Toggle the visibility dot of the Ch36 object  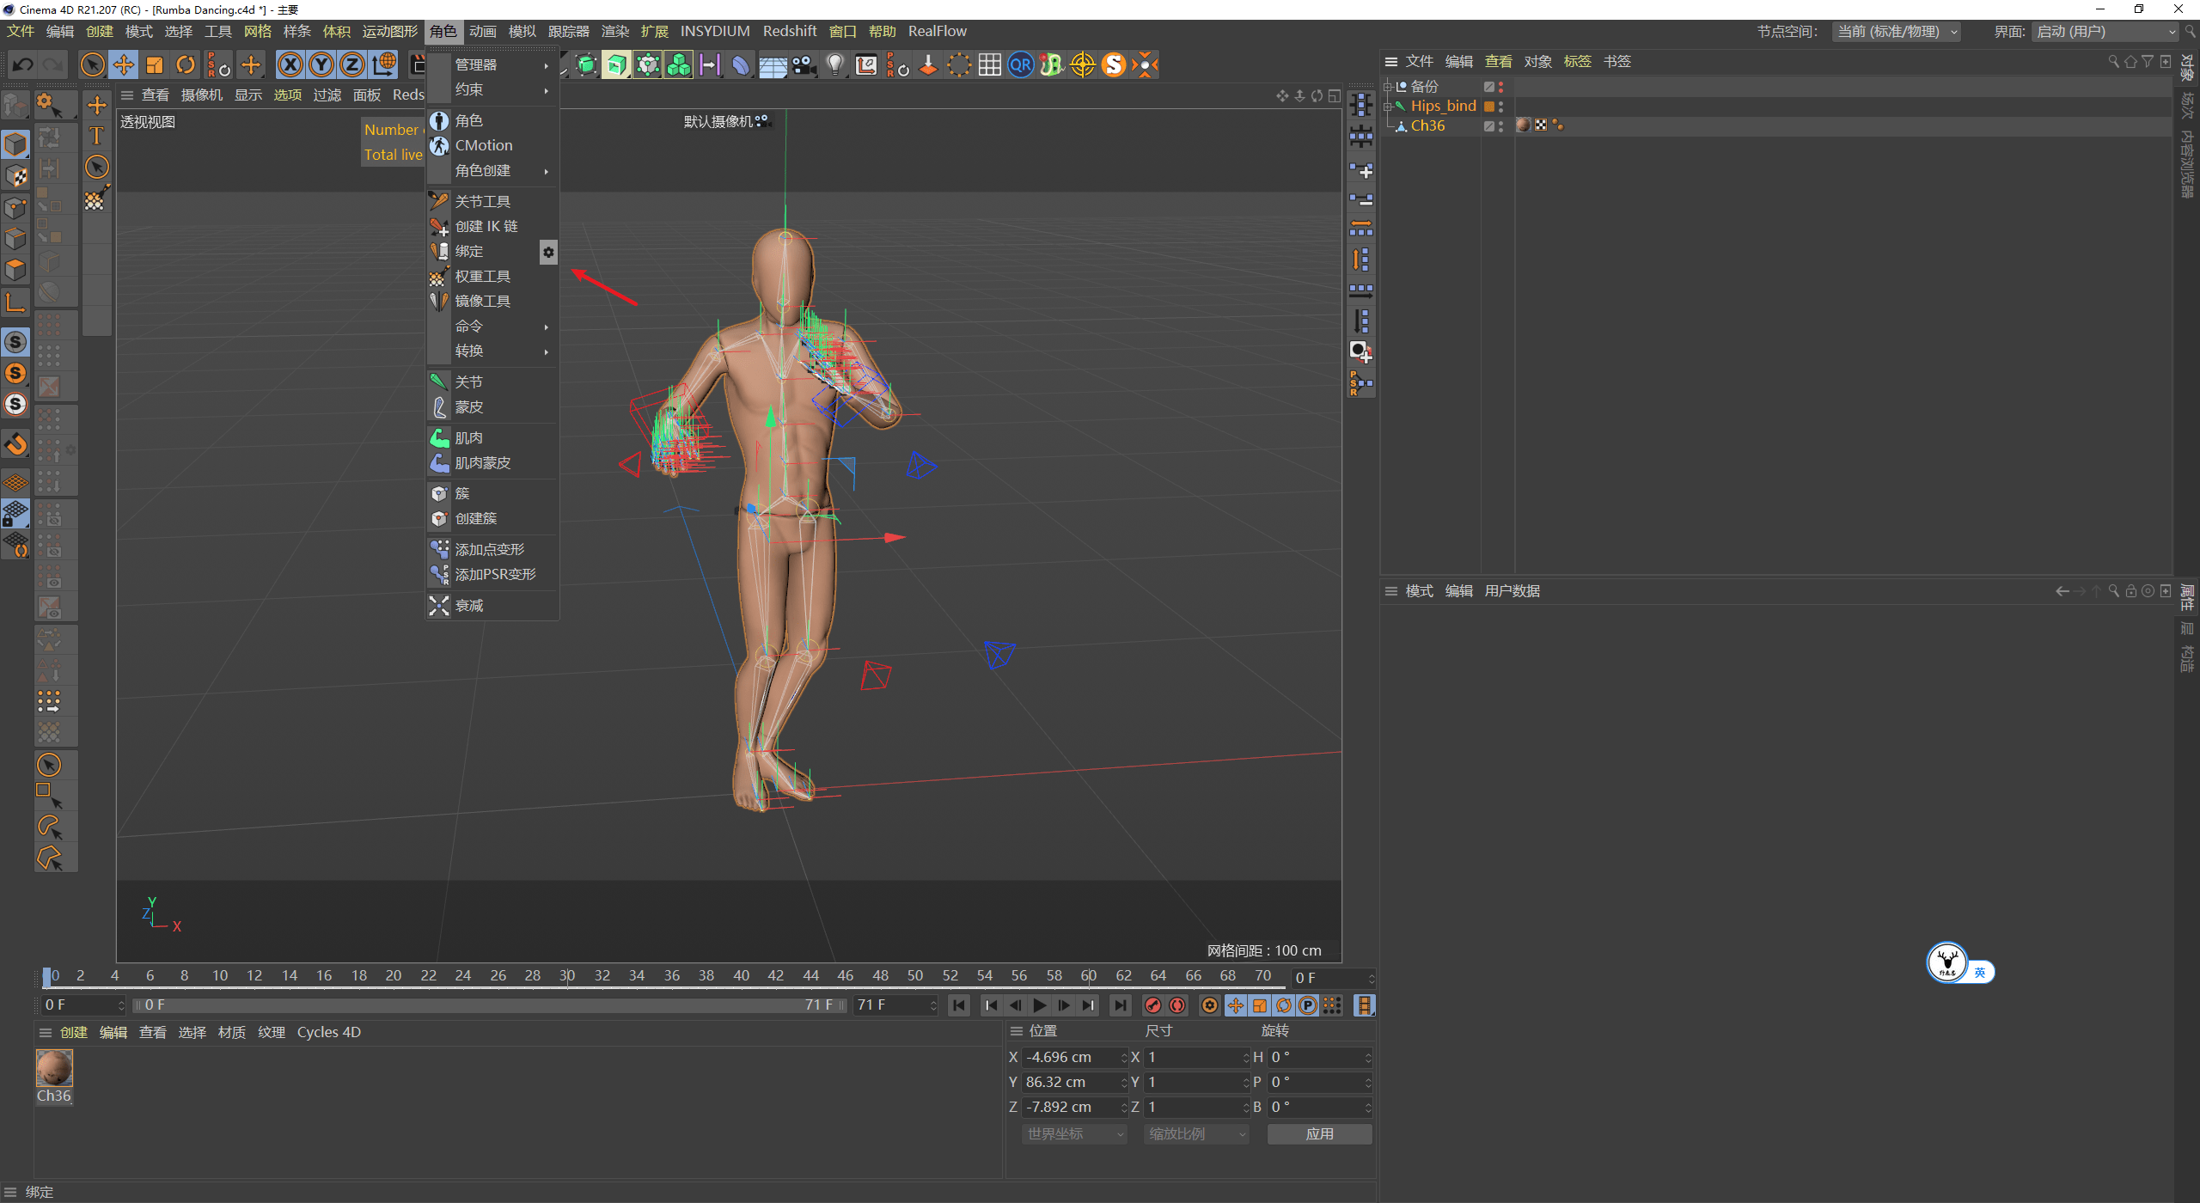[x=1500, y=122]
